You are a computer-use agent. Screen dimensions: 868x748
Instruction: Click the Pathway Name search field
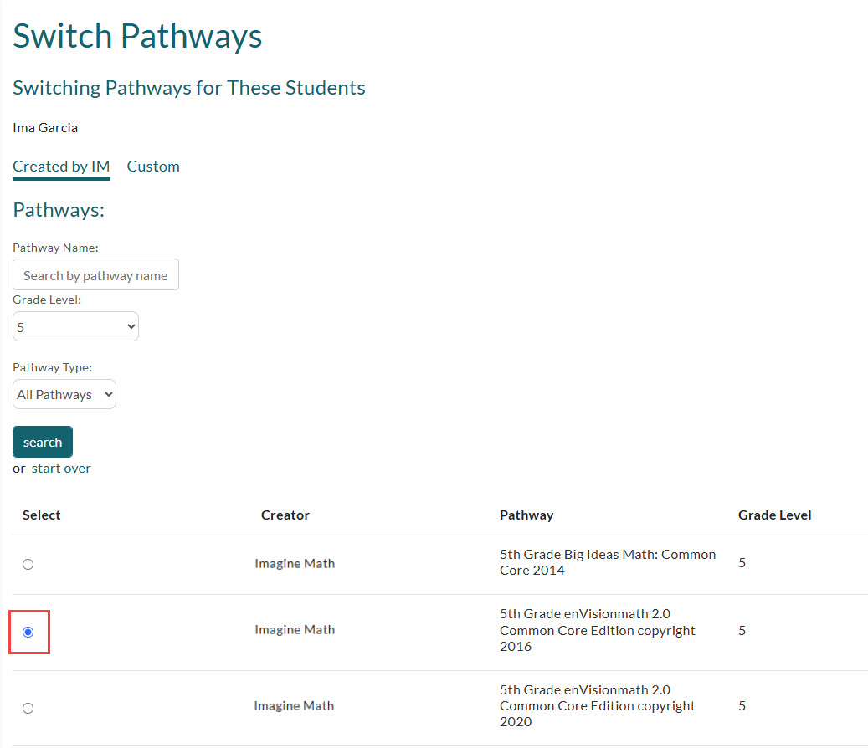coord(95,274)
